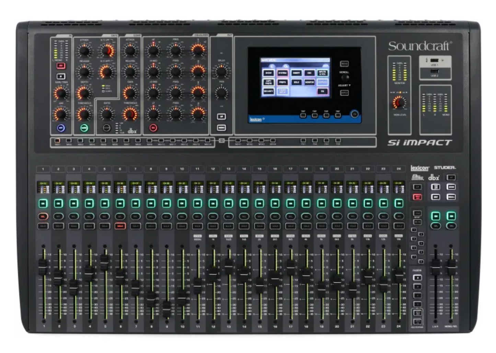Toggle the ON button for channel 1
The height and width of the screenshot is (353, 496).
(x=43, y=204)
